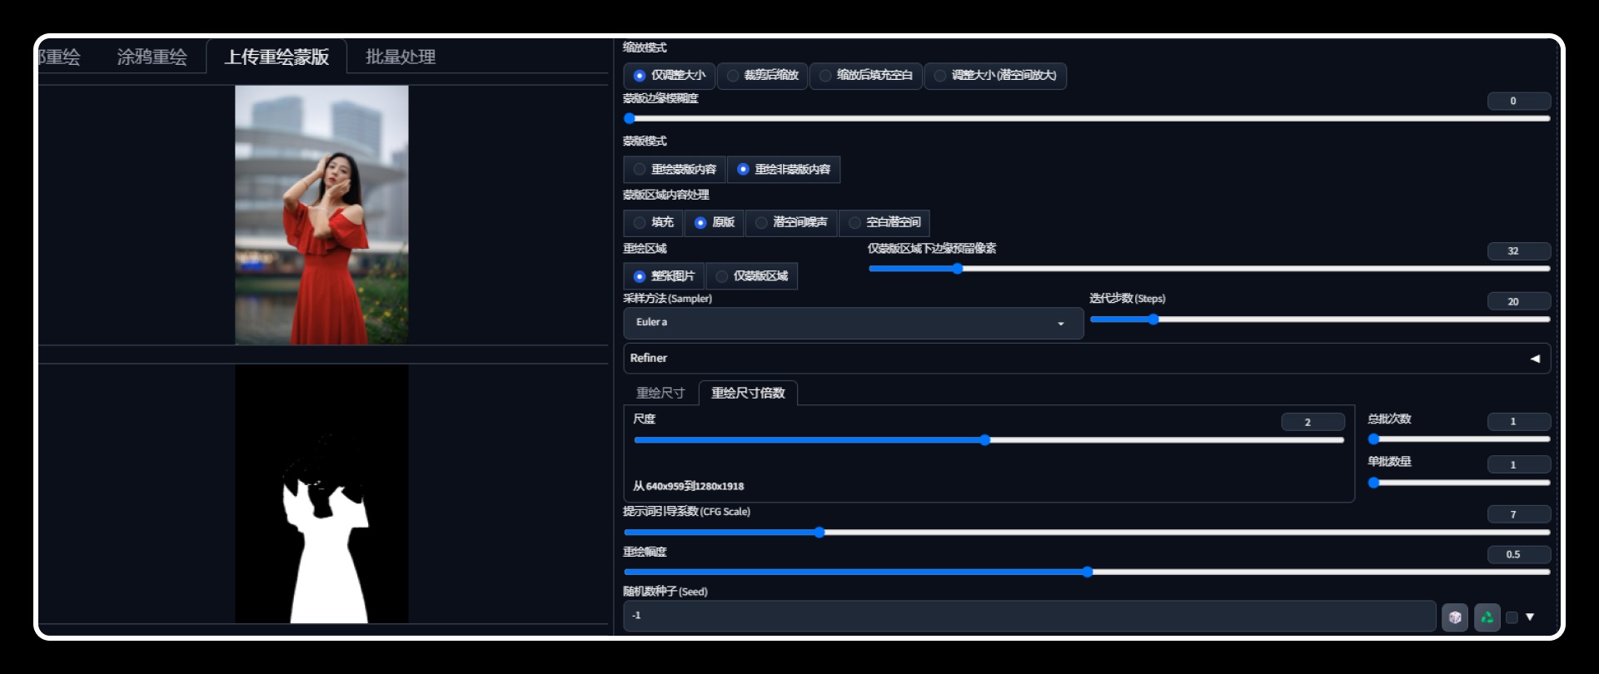Screen dimensions: 1599x674
Task: Click the mask blur value field
Action: (x=1519, y=101)
